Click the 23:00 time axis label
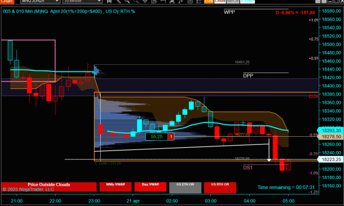Screen dimensions: 344x206 point(94,201)
